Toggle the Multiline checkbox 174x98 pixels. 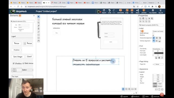153,35
